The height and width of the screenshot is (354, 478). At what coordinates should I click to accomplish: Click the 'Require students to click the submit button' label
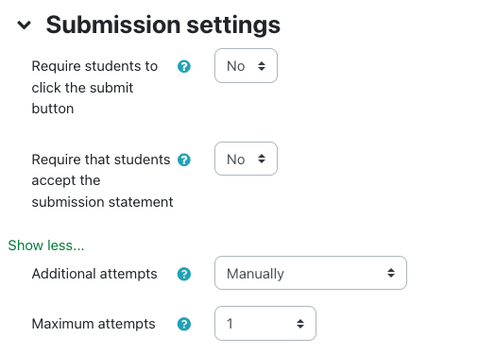(x=94, y=87)
